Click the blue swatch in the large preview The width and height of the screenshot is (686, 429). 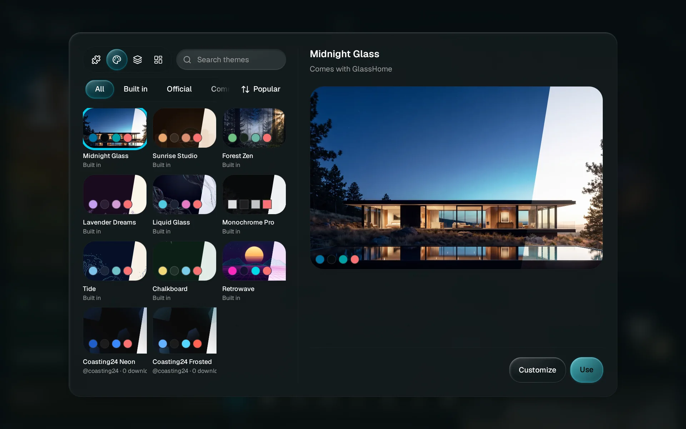click(320, 260)
